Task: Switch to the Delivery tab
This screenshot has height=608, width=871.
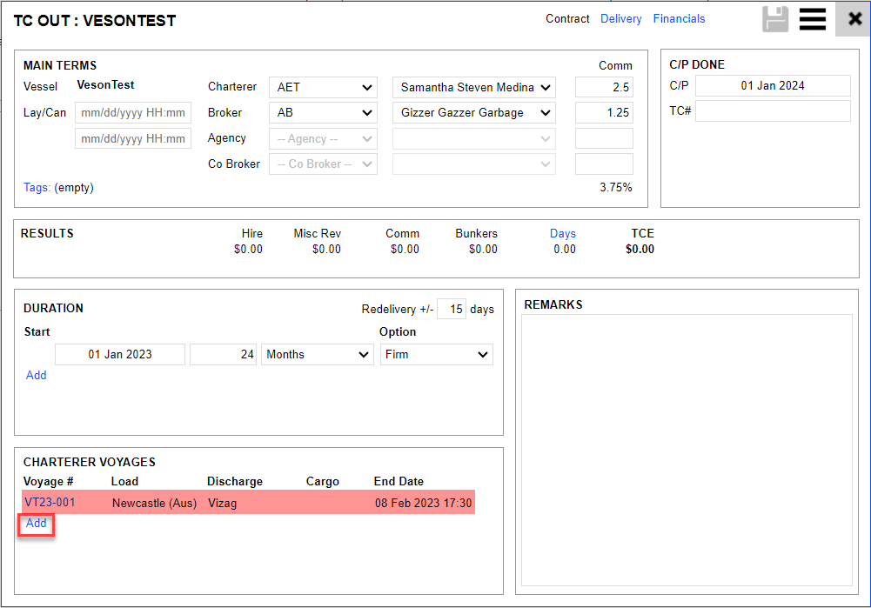Action: (620, 19)
